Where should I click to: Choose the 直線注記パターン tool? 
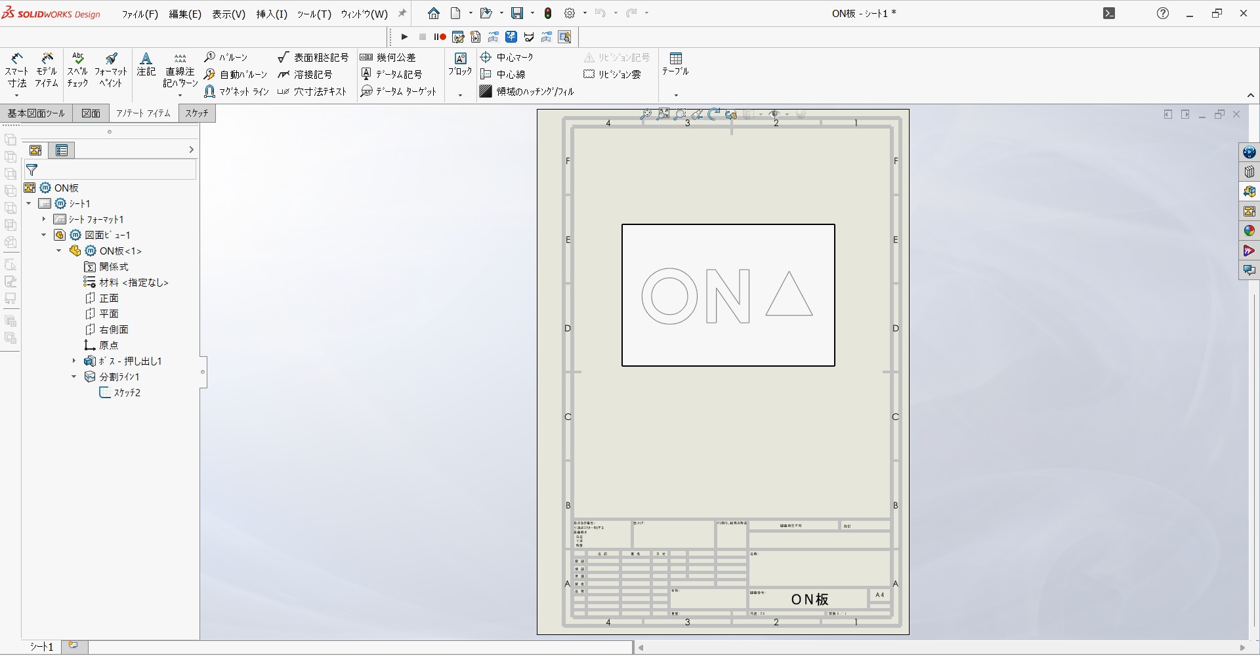pyautogui.click(x=180, y=70)
